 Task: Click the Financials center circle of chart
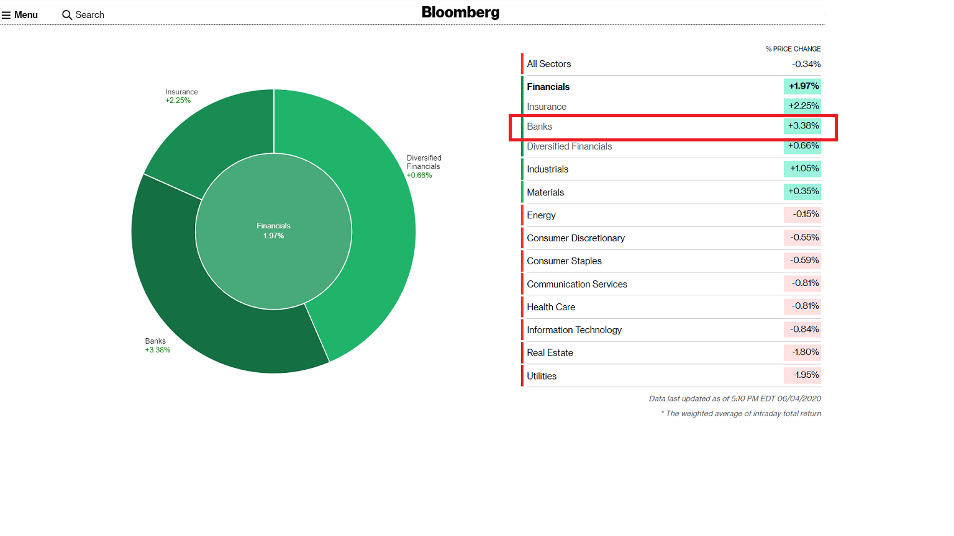point(273,231)
